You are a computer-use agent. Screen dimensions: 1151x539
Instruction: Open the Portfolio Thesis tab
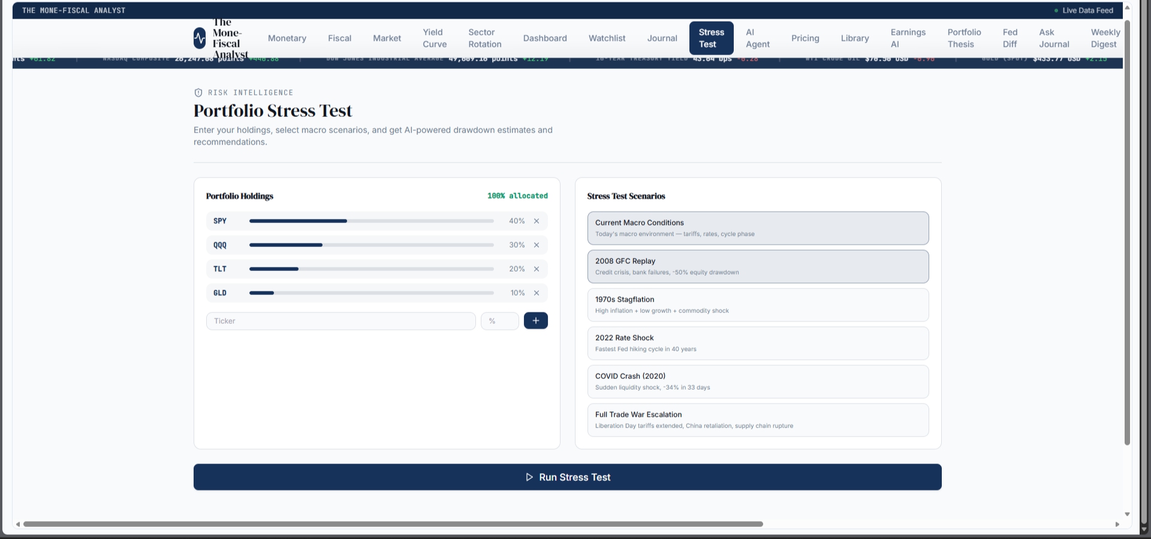[964, 38]
